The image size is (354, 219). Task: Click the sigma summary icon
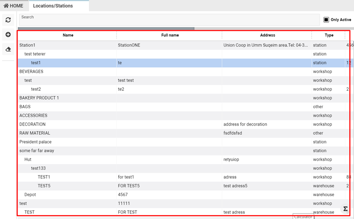click(345, 209)
